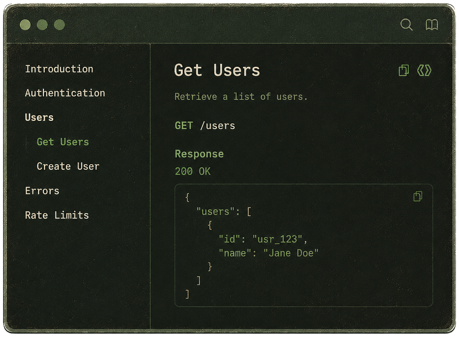Click the Response heading
Image resolution: width=459 pixels, height=337 pixels.
(199, 154)
